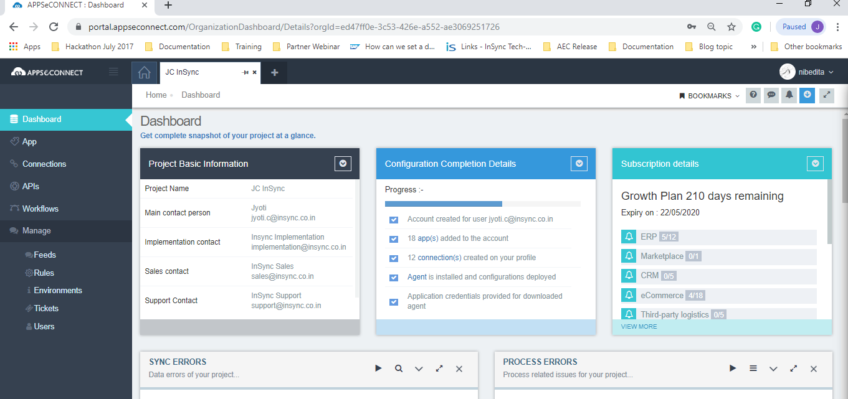Collapse Sync Errors panel with chevron
Viewport: 848px width, 399px height.
tap(419, 369)
